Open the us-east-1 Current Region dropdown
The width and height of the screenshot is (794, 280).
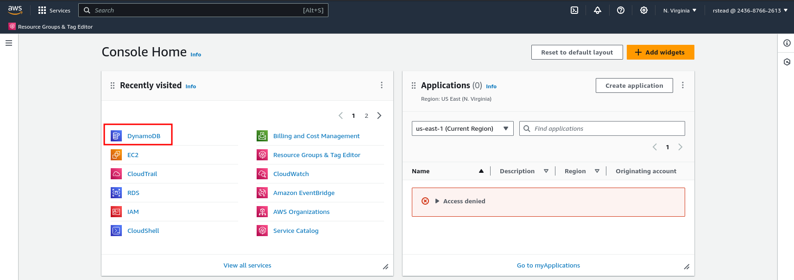pos(462,128)
